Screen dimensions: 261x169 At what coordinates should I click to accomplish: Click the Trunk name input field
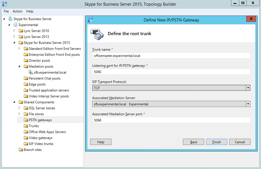[x=171, y=56]
